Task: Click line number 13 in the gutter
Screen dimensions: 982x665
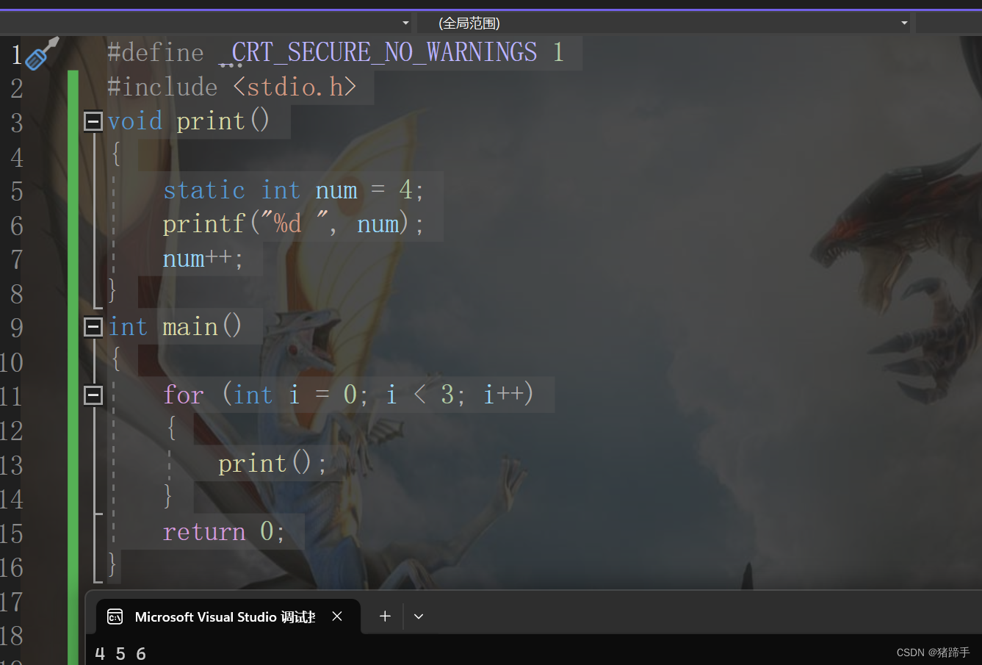Action: (x=12, y=465)
